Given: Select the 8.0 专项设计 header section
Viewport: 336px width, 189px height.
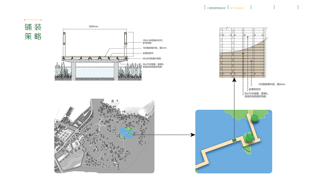Looking at the screenshot, I should 237,8.
